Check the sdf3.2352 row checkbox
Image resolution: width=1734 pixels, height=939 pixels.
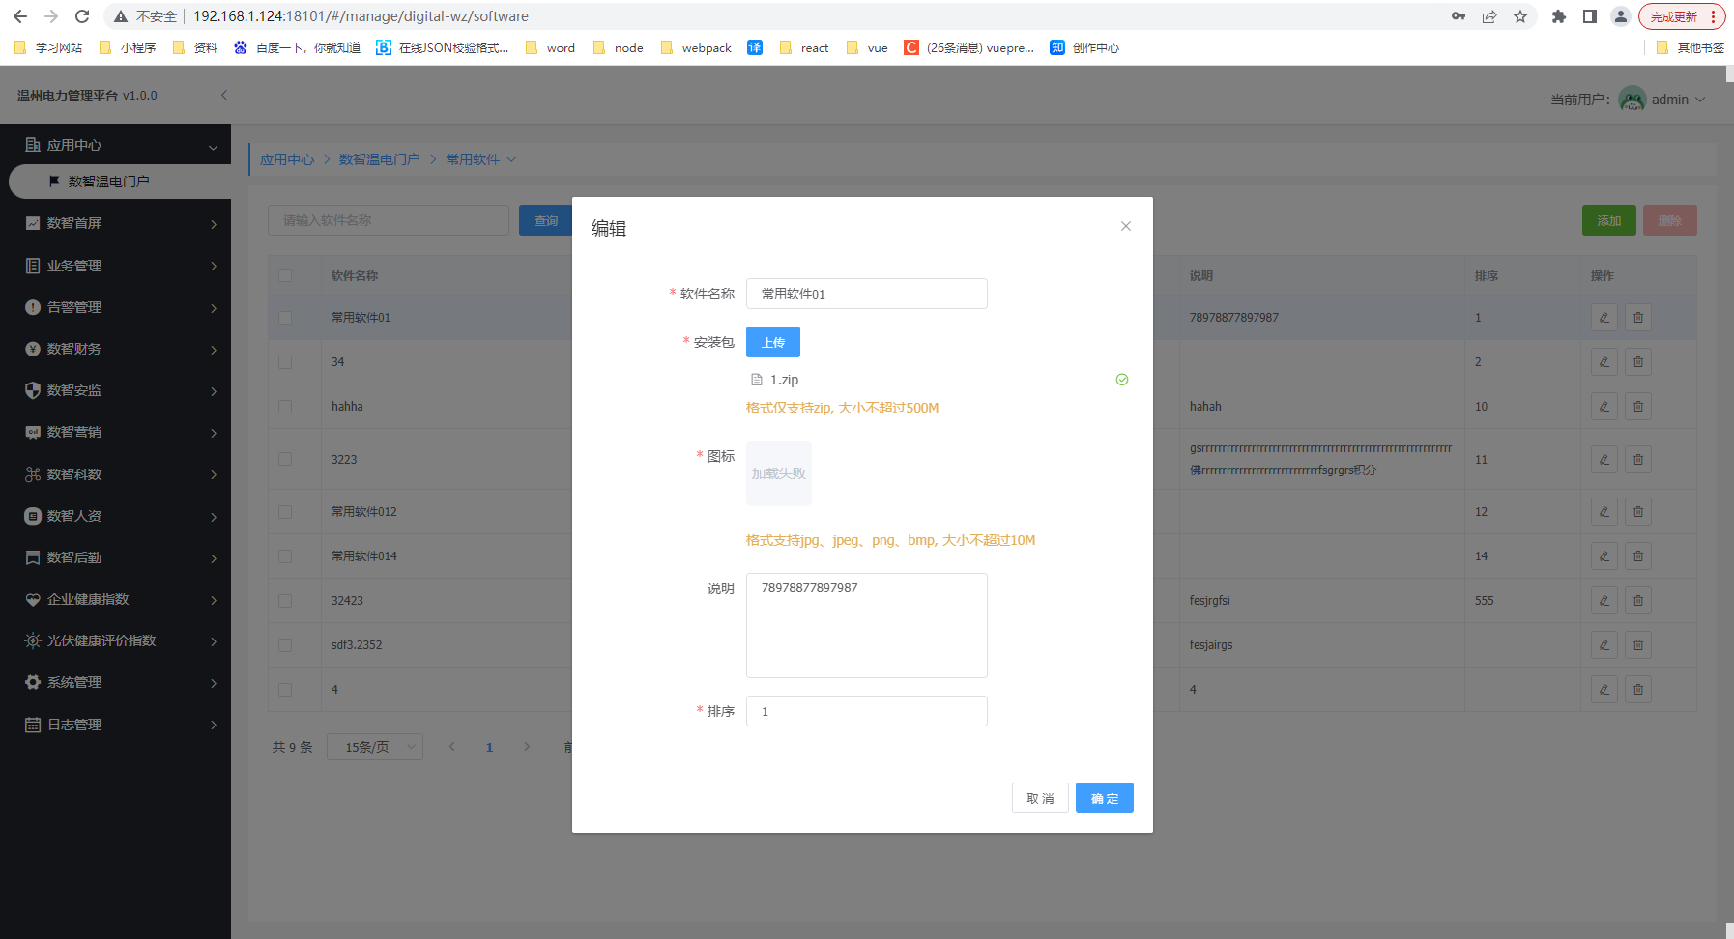[x=285, y=645]
